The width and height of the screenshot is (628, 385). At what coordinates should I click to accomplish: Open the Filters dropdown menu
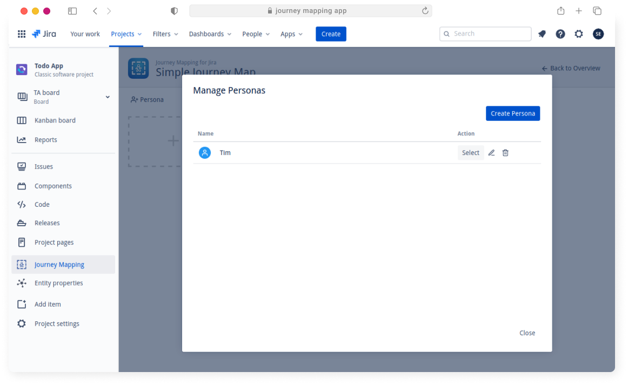point(165,34)
